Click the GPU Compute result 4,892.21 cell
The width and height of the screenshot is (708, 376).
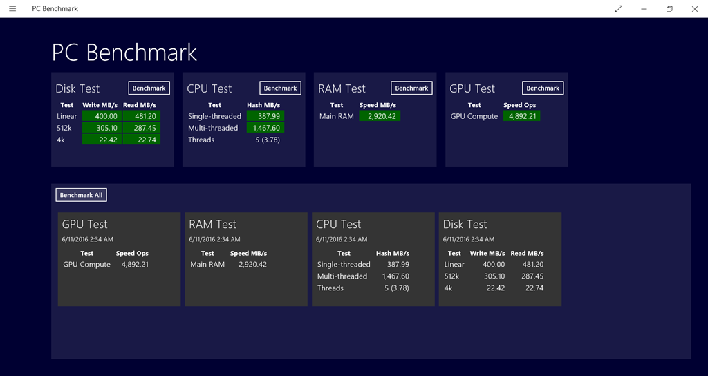[x=520, y=116]
